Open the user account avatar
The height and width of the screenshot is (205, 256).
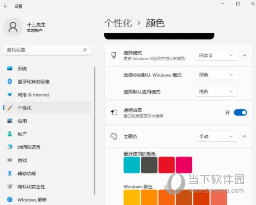coord(13,27)
